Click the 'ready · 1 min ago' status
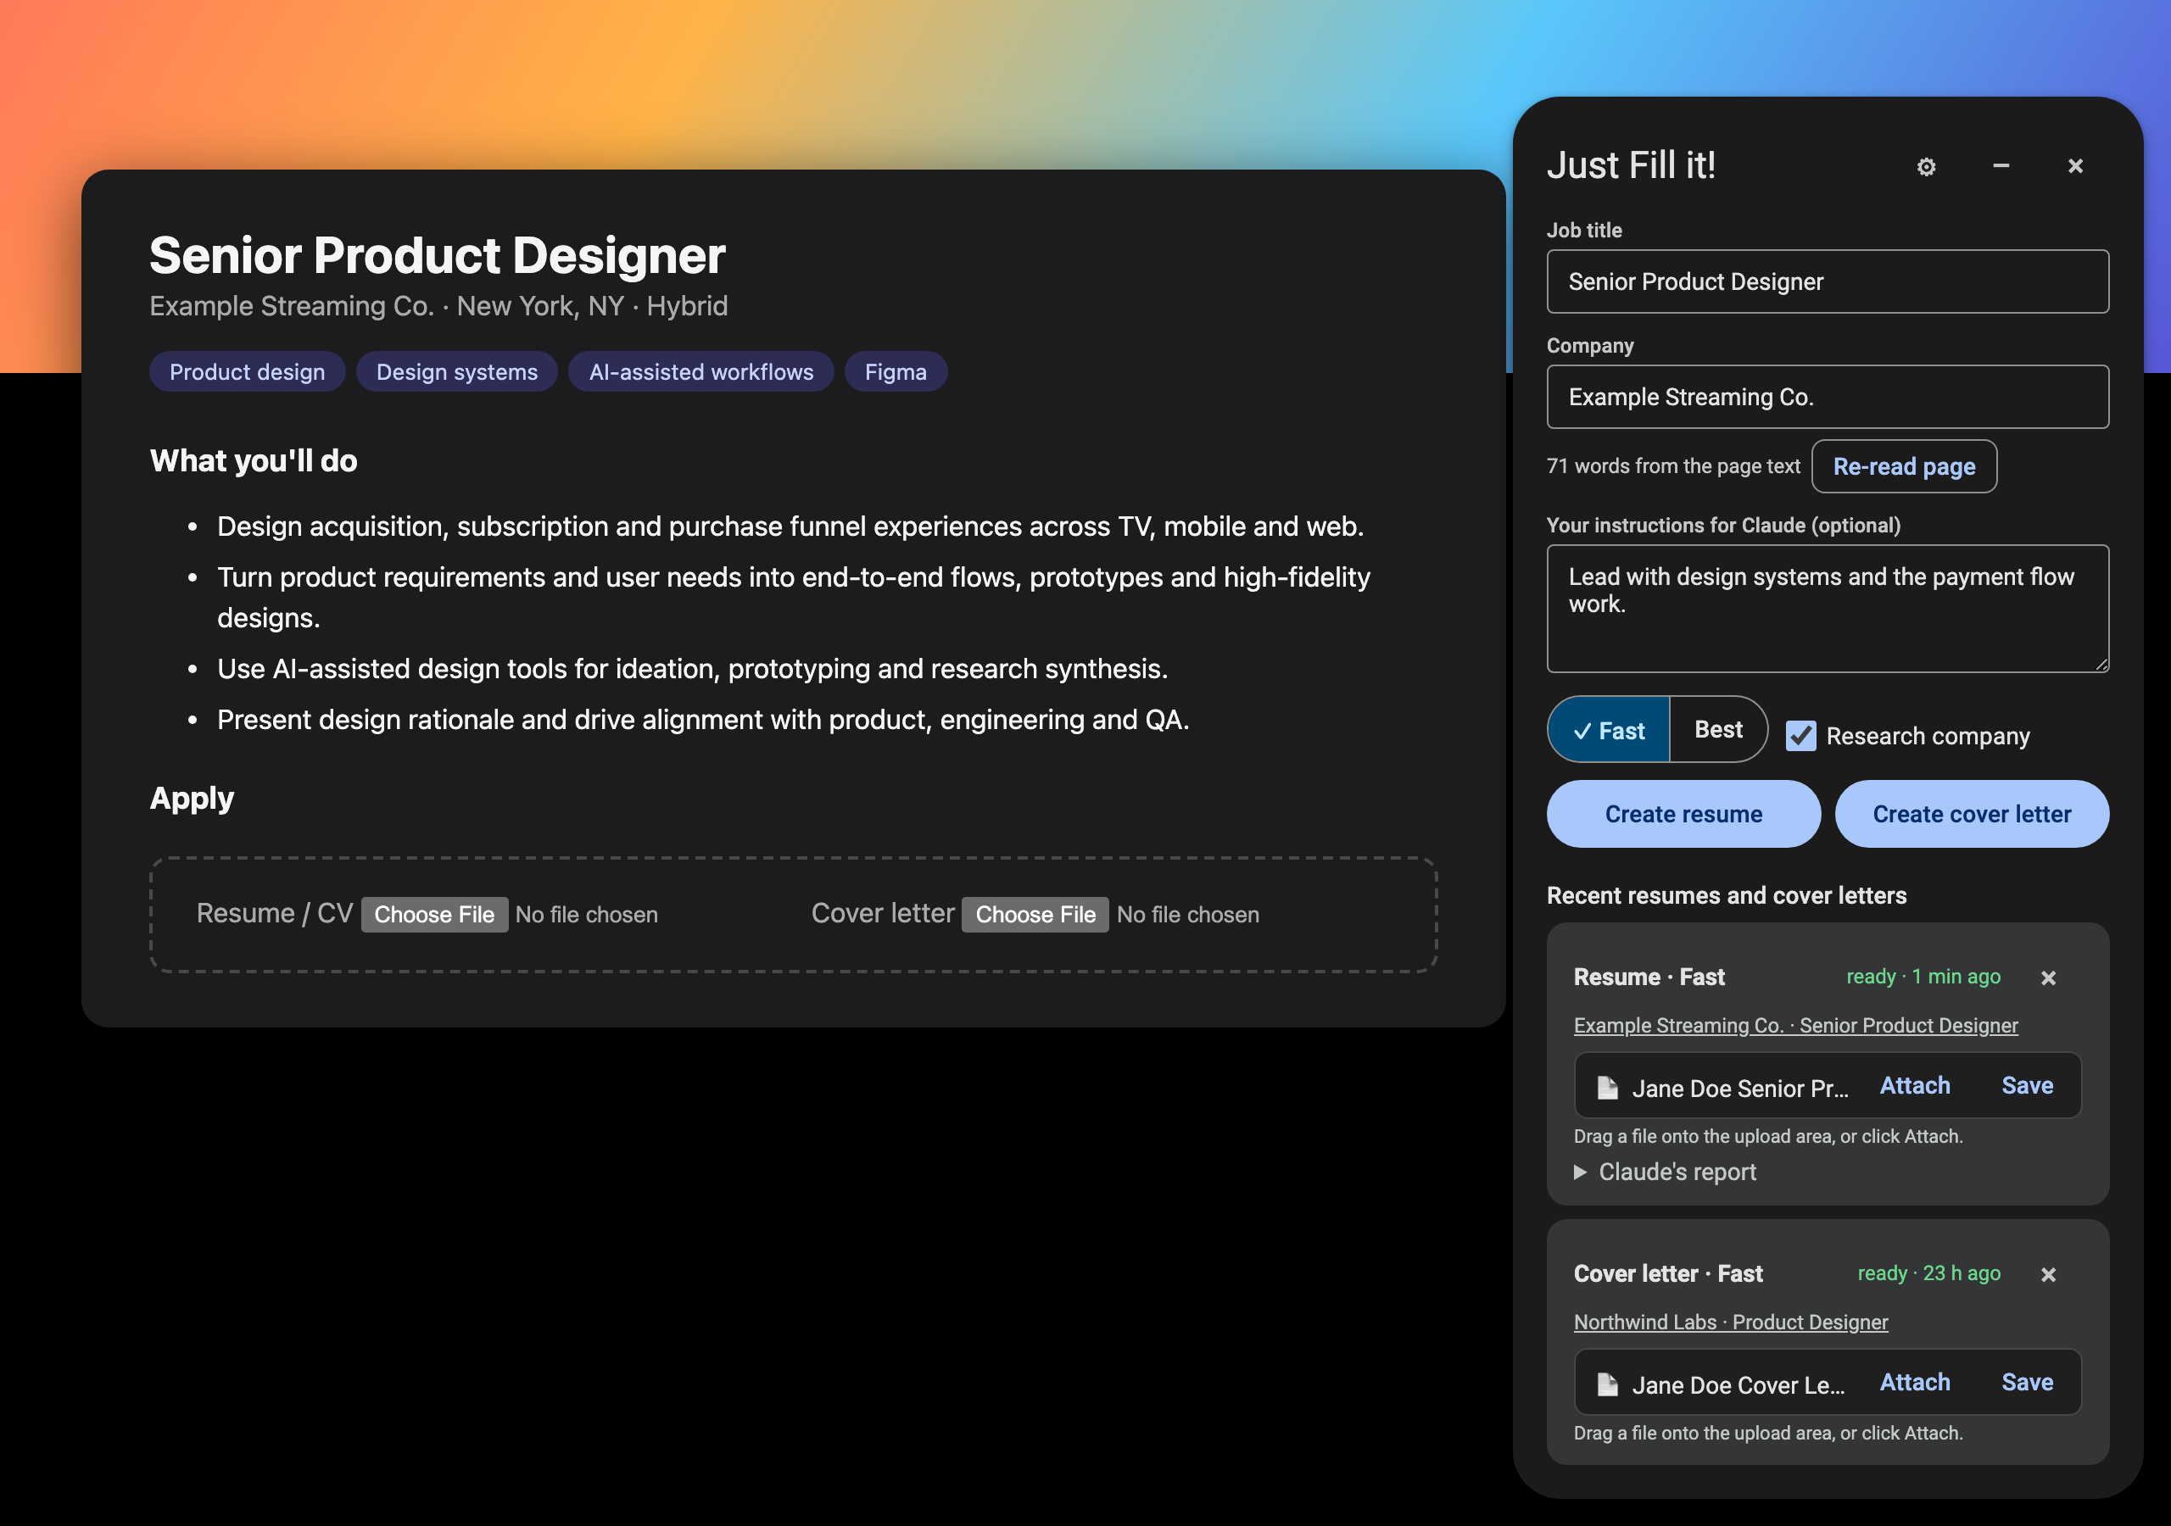Viewport: 2171px width, 1526px height. pyautogui.click(x=1923, y=977)
